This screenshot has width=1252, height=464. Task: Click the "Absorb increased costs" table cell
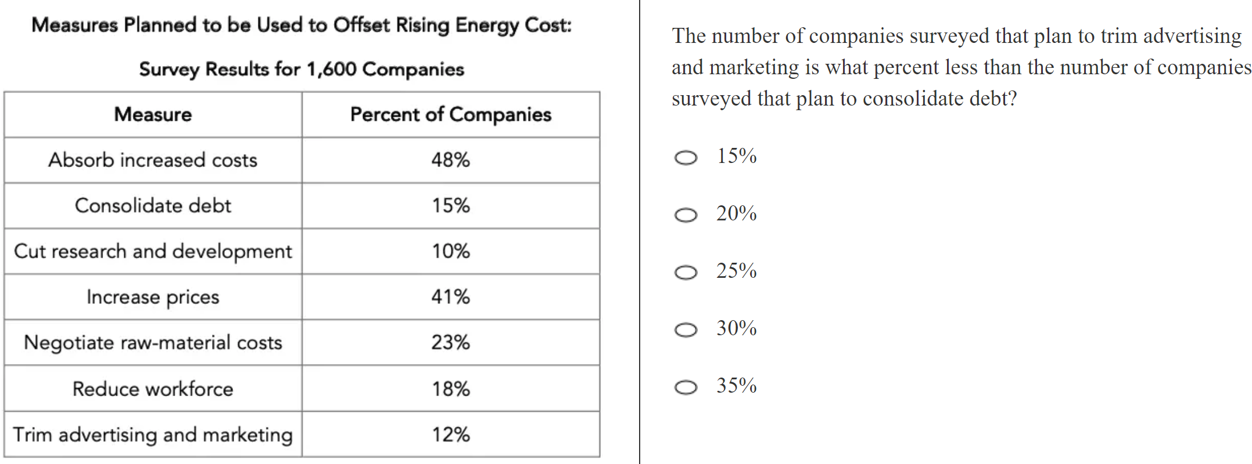coord(153,160)
